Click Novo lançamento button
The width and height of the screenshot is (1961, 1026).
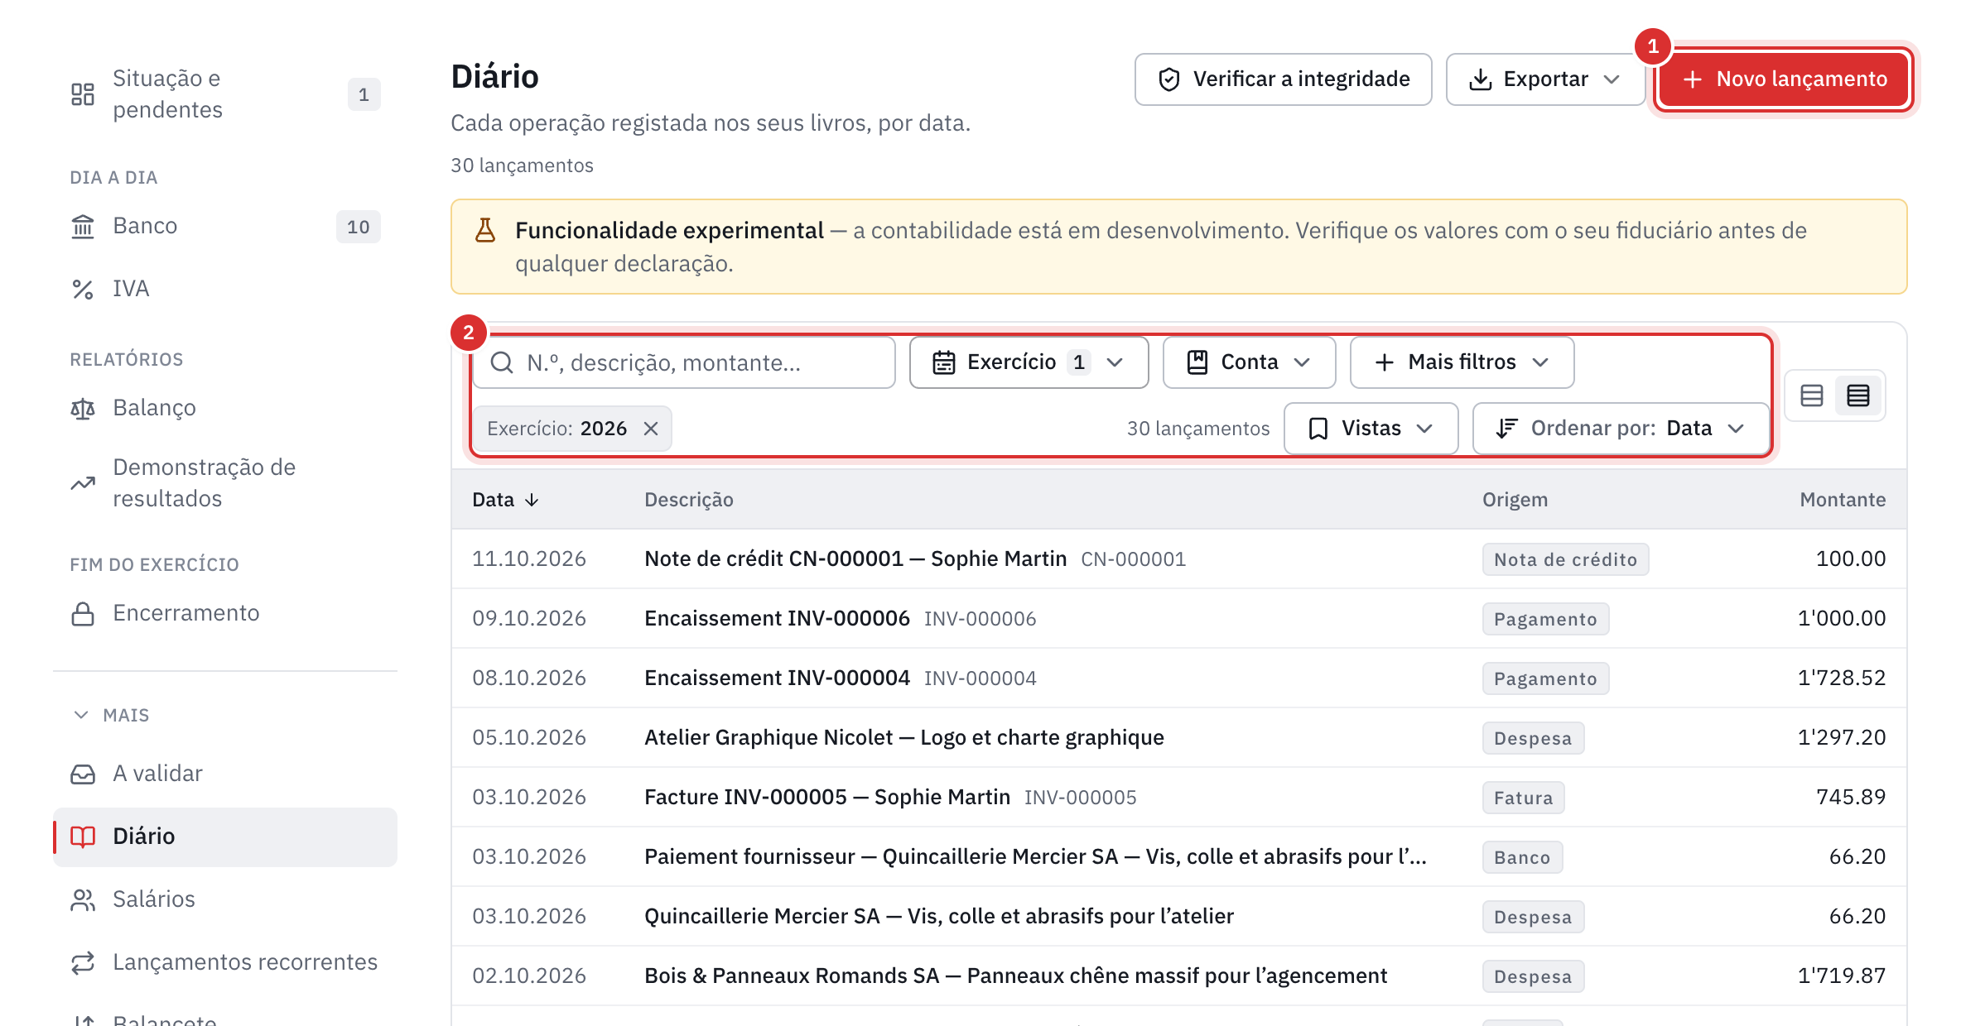click(x=1785, y=79)
